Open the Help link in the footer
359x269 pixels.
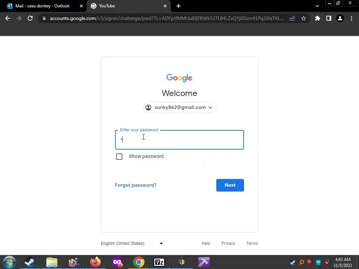(206, 243)
